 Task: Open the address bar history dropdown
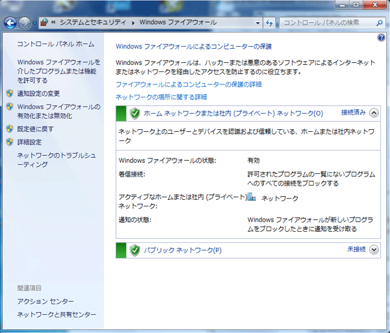258,23
